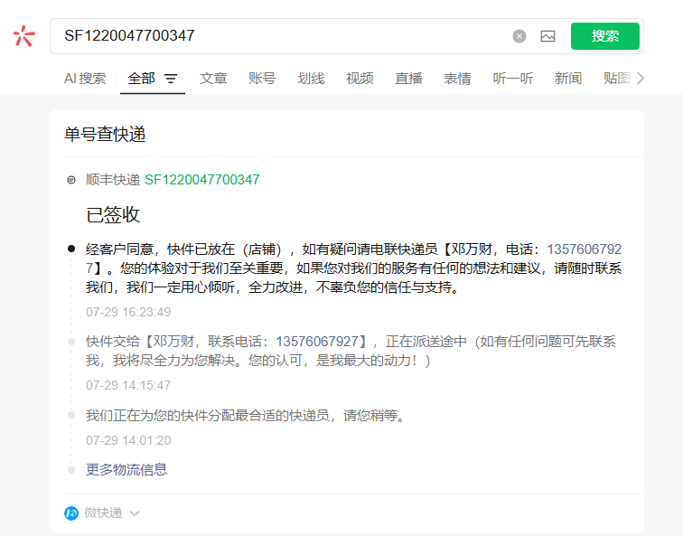Image resolution: width=683 pixels, height=536 pixels.
Task: Open the 视频 tab
Action: [360, 79]
